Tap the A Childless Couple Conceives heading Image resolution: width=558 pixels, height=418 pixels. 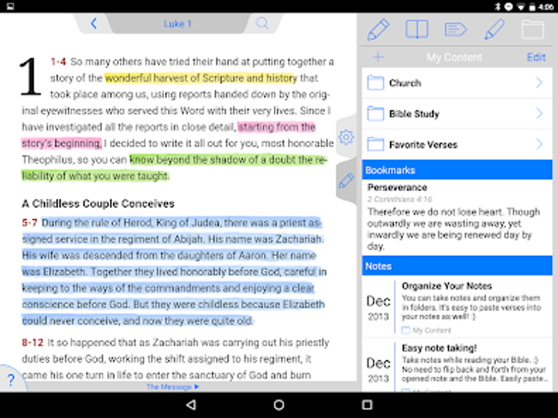98,204
